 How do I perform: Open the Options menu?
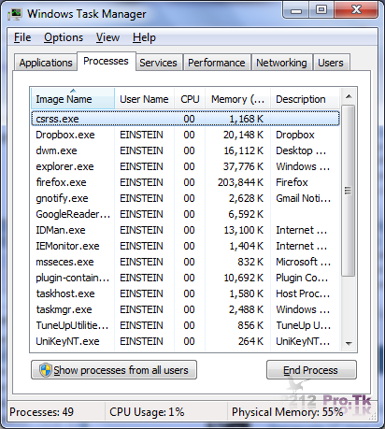tap(64, 37)
